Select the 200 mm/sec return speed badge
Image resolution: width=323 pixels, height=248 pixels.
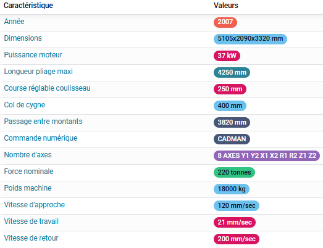(237, 239)
